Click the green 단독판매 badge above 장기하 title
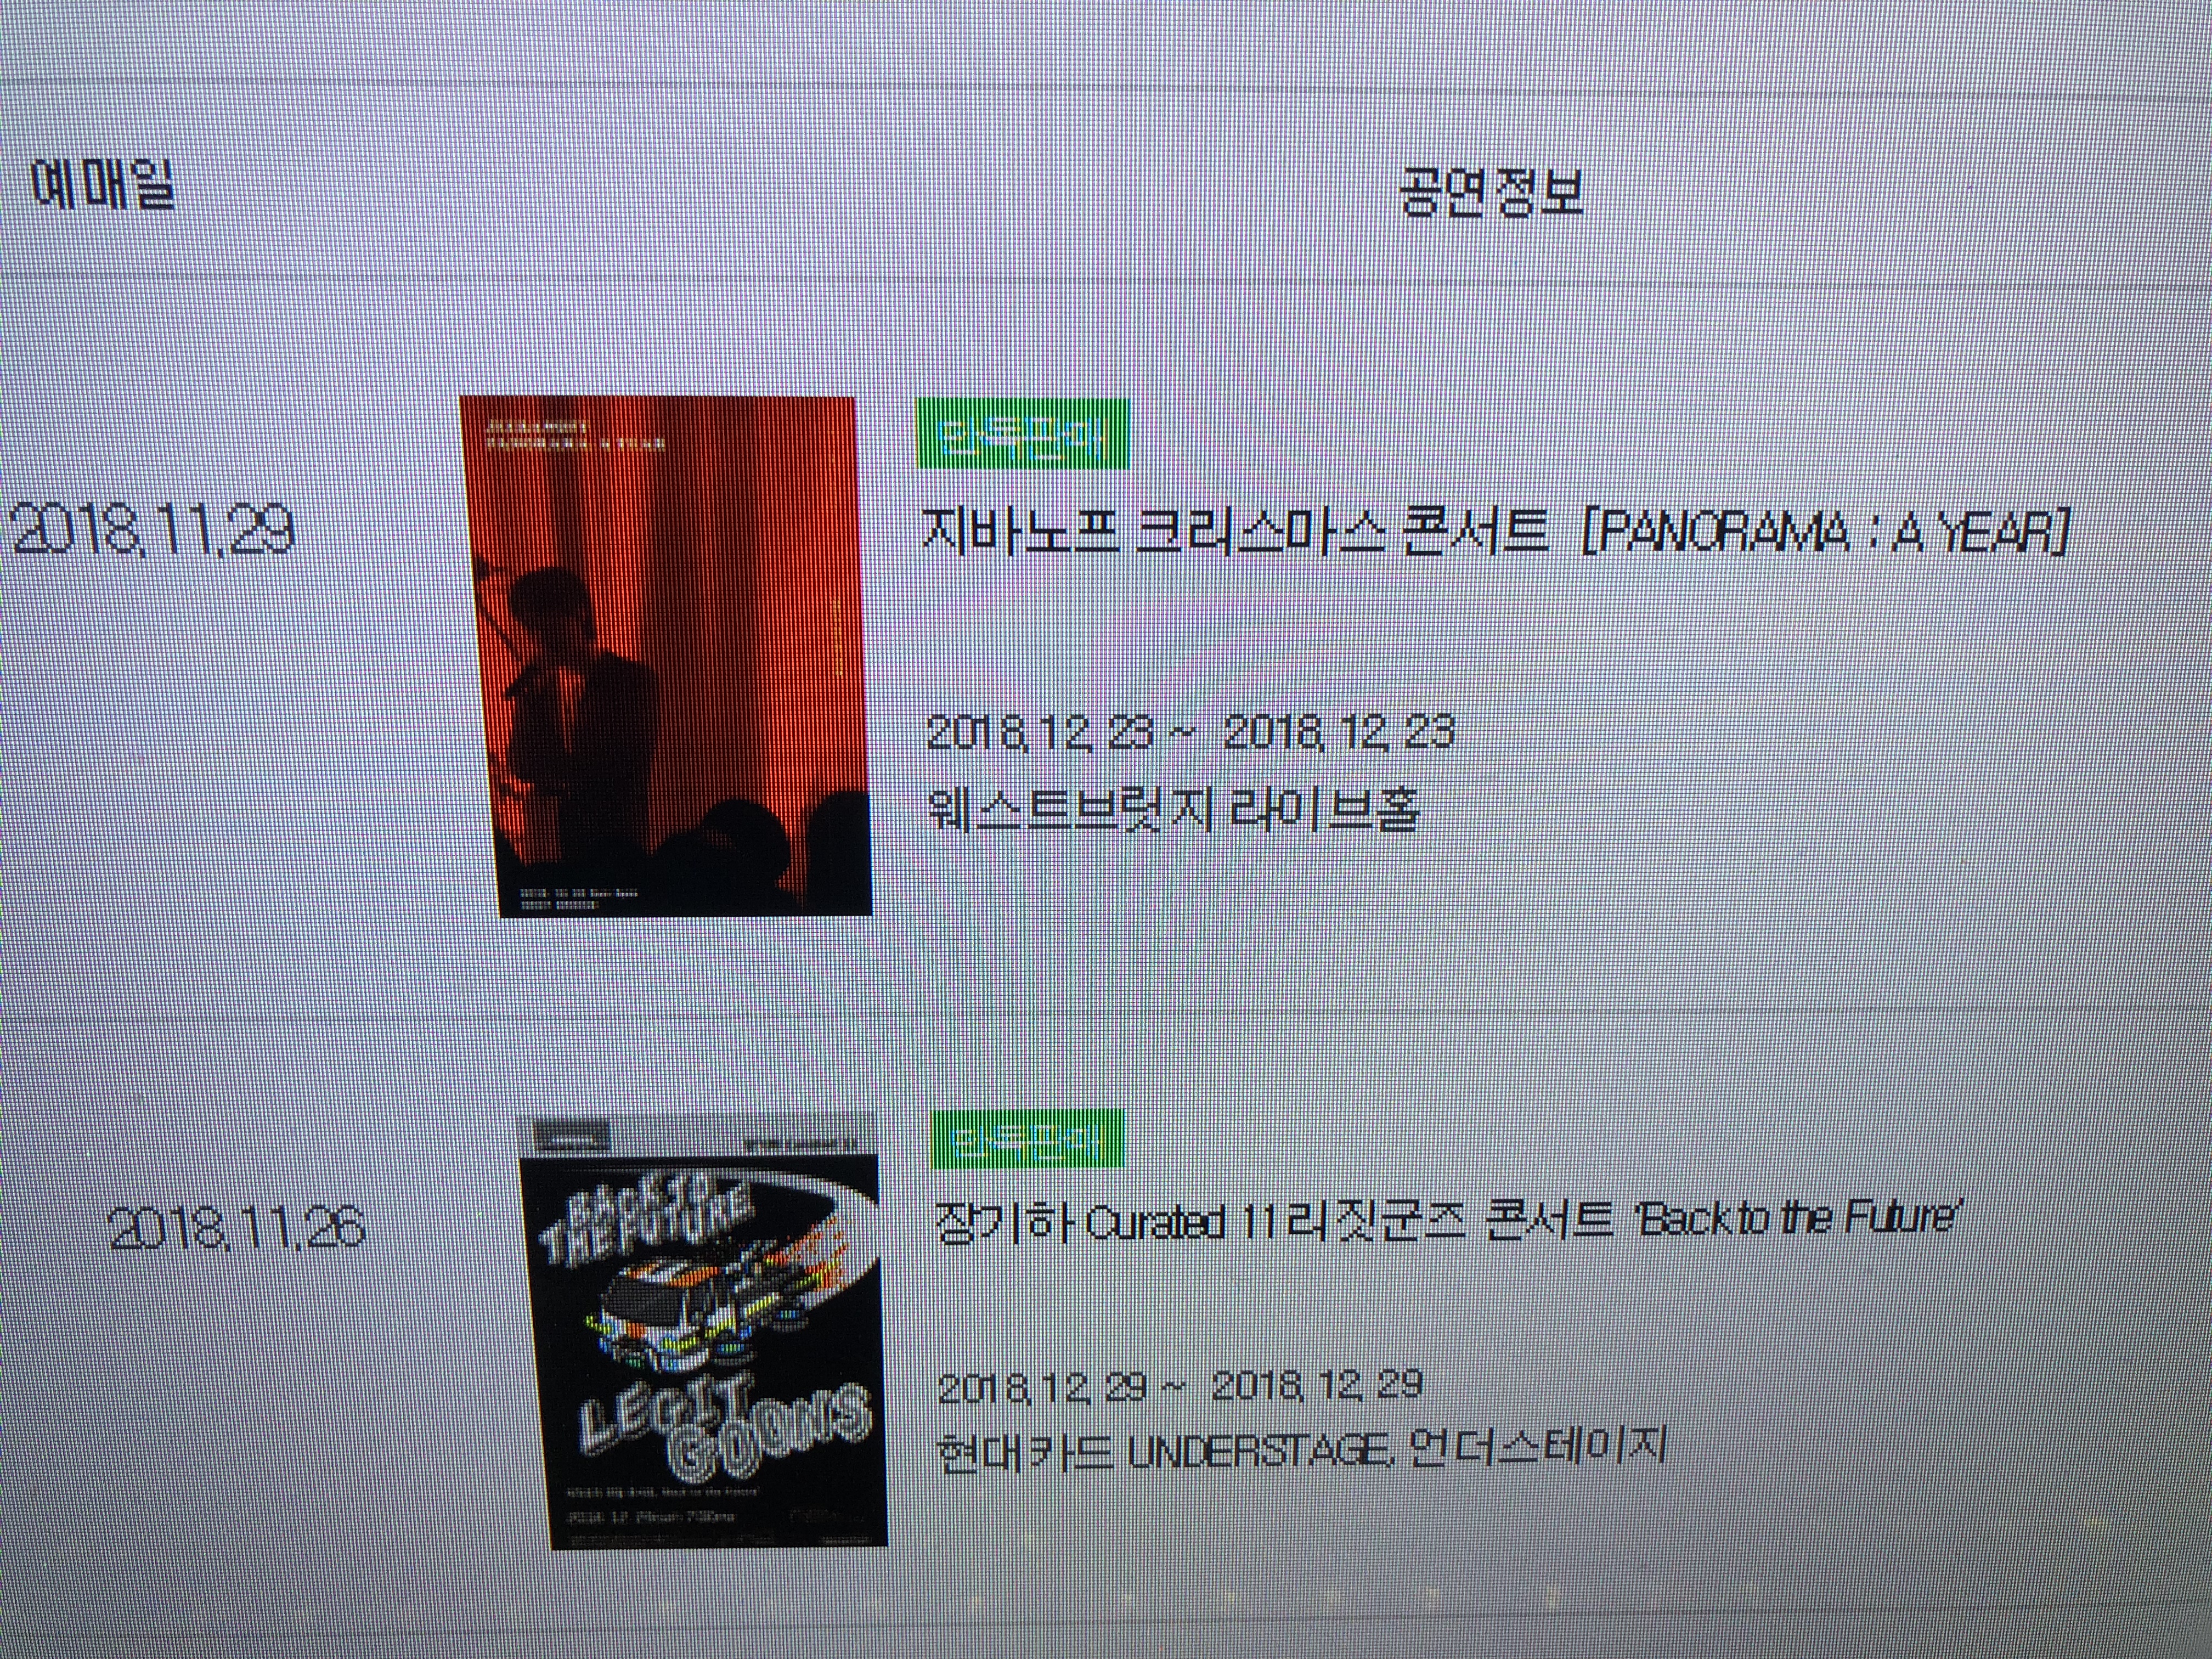 1027,1140
